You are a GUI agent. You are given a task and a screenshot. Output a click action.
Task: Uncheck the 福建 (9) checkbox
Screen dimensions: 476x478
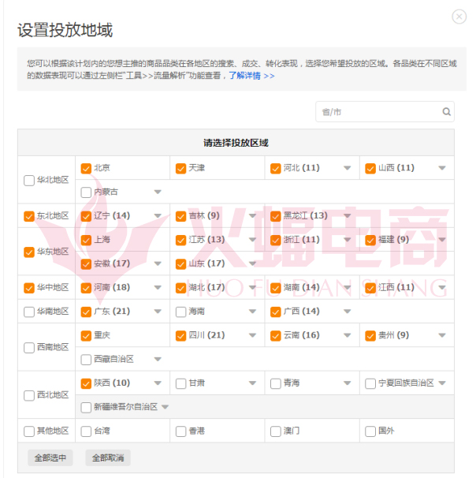click(x=370, y=240)
